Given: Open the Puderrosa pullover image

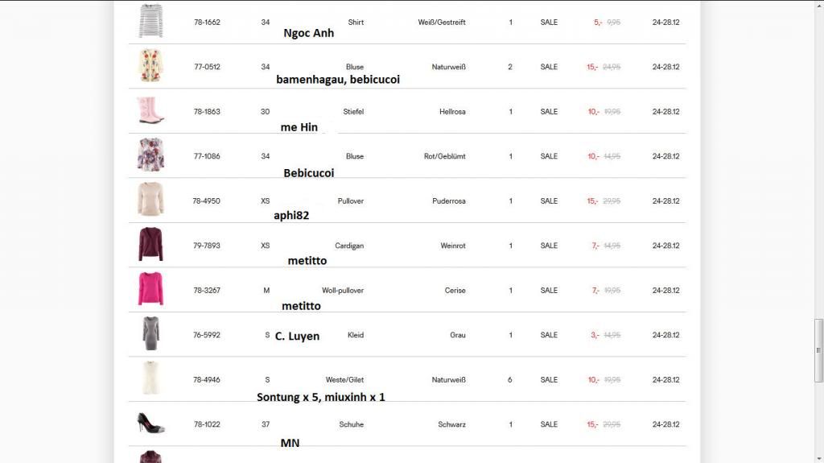Looking at the screenshot, I should coord(150,200).
